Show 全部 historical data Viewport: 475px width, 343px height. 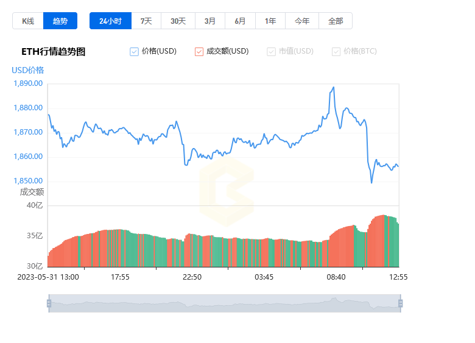[336, 21]
